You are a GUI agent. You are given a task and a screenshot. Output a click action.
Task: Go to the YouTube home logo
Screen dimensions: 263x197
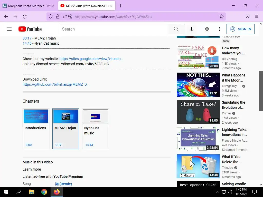pyautogui.click(x=30, y=29)
